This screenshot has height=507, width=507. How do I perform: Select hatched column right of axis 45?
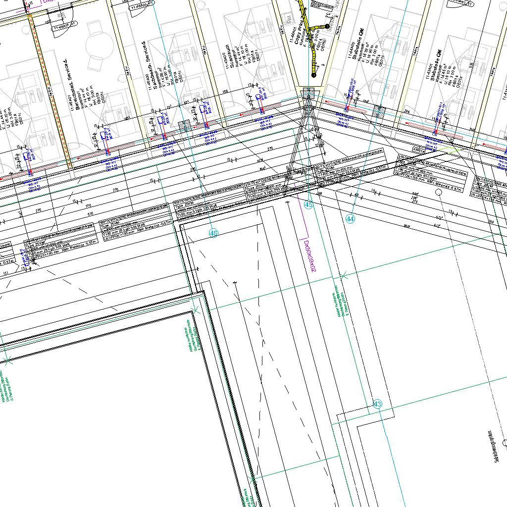coord(379,111)
